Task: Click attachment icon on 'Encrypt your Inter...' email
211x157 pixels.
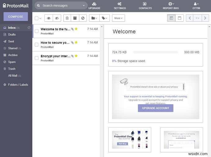Action: point(72,56)
